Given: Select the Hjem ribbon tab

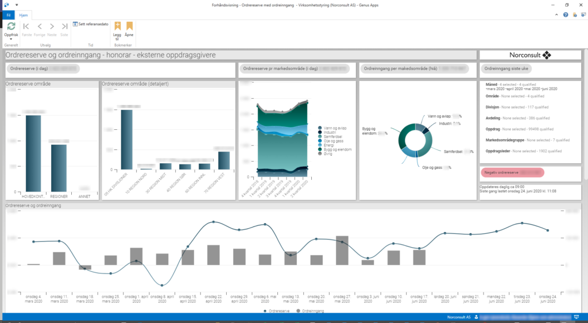Looking at the screenshot, I should (x=24, y=15).
